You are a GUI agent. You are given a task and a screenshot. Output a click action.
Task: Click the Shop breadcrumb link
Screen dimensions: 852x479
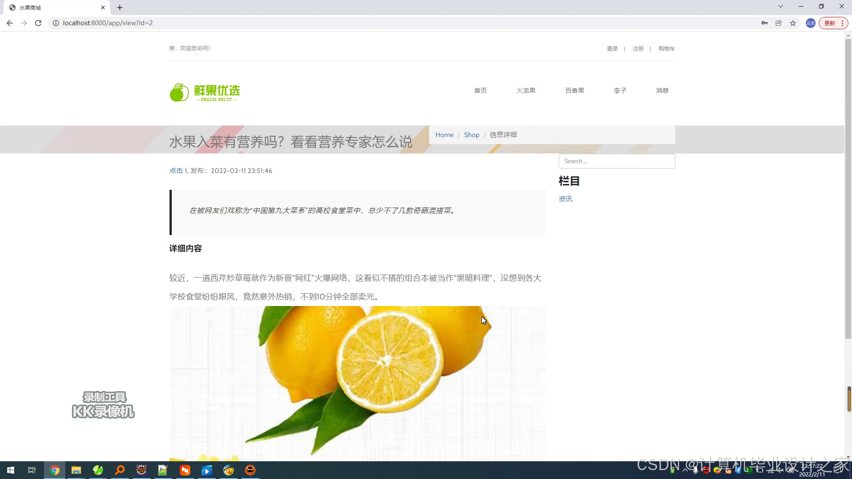point(472,135)
